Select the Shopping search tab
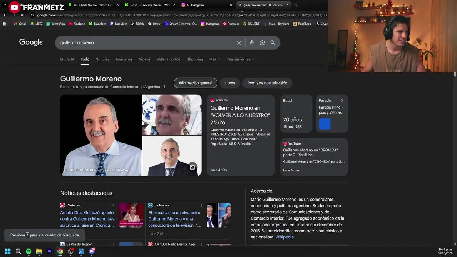The height and width of the screenshot is (257, 457). click(x=195, y=59)
